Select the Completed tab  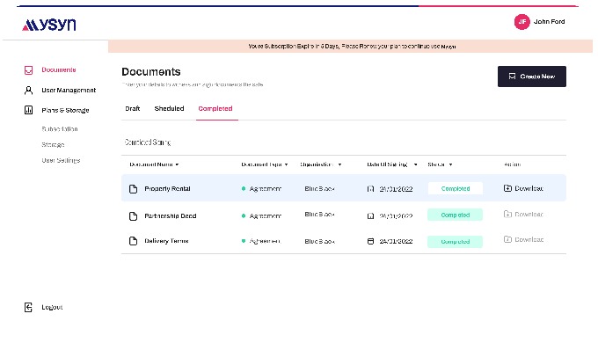pos(215,108)
